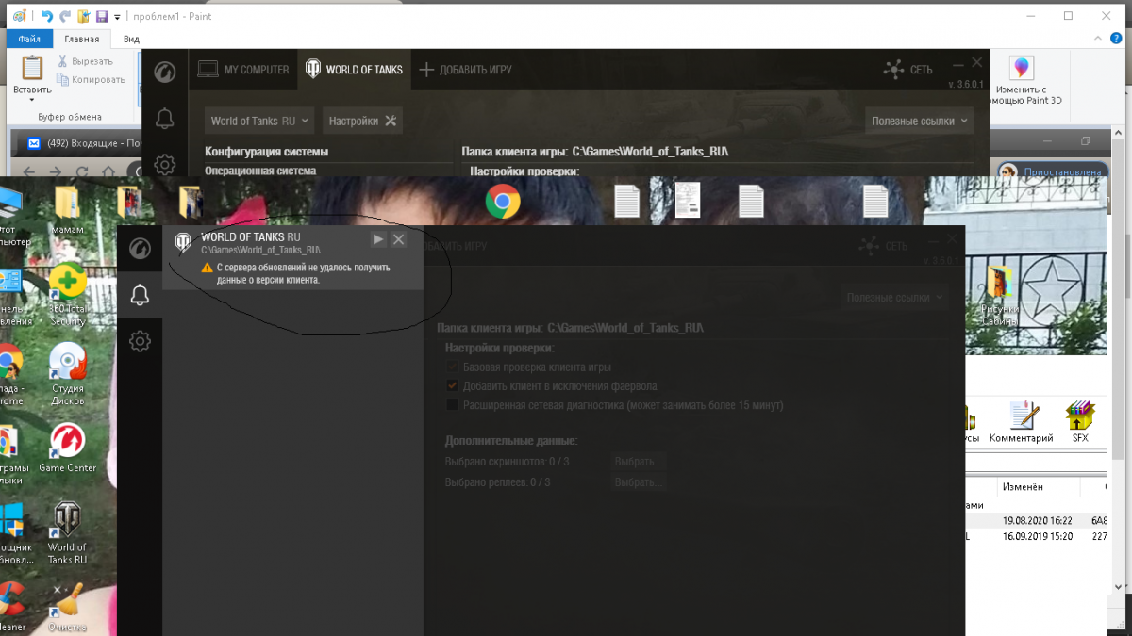Viewport: 1132px width, 636px height.
Task: Toggle Расширенная сетевая диагностика checkbox
Action: click(x=452, y=405)
